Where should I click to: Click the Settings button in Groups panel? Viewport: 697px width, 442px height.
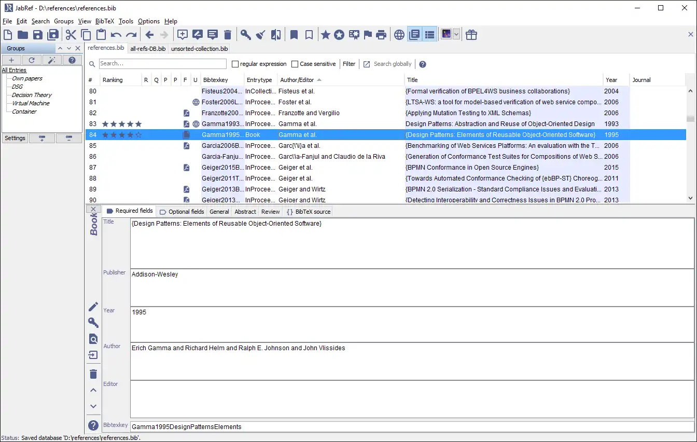coord(15,138)
